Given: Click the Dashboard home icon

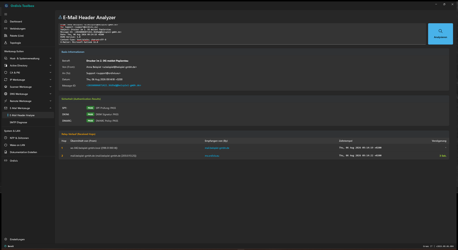Looking at the screenshot, I should [x=6, y=21].
